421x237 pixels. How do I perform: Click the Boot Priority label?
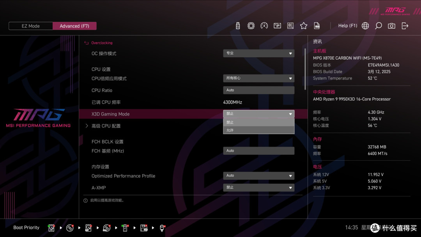pyautogui.click(x=27, y=228)
